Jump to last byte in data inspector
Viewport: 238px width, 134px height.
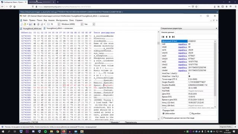pos(173,37)
